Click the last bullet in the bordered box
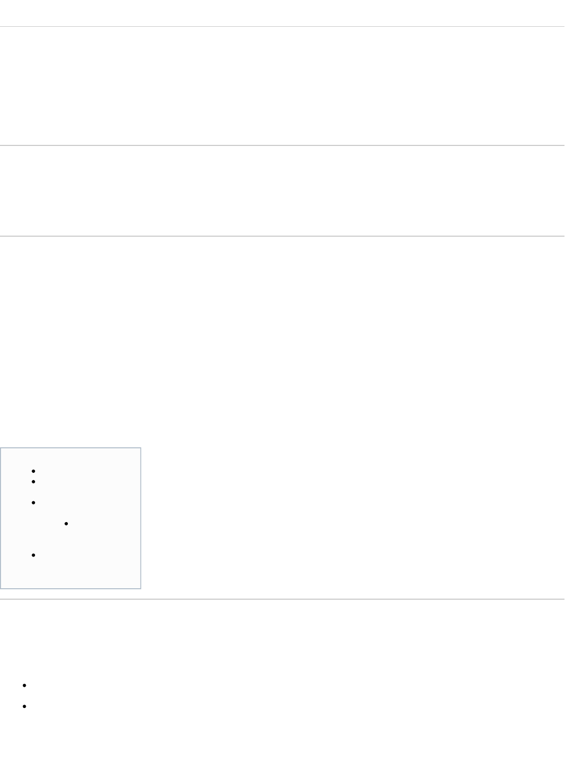This screenshot has width=565, height=761. coord(34,555)
